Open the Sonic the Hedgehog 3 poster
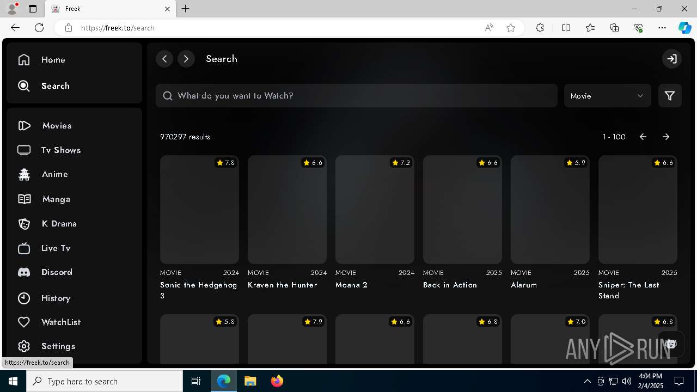This screenshot has height=392, width=697. (199, 210)
